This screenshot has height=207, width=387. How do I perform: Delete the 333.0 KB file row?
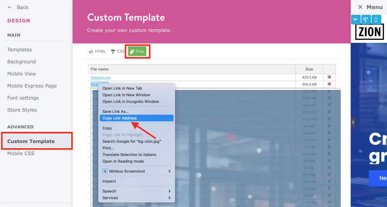(x=329, y=112)
